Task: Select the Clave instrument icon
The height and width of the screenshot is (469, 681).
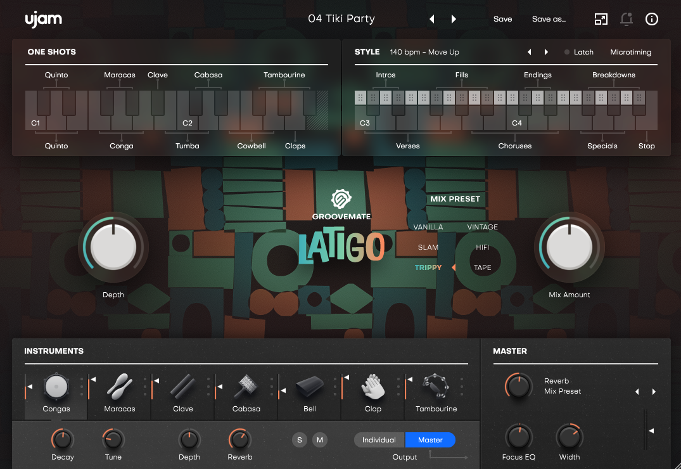Action: tap(183, 385)
